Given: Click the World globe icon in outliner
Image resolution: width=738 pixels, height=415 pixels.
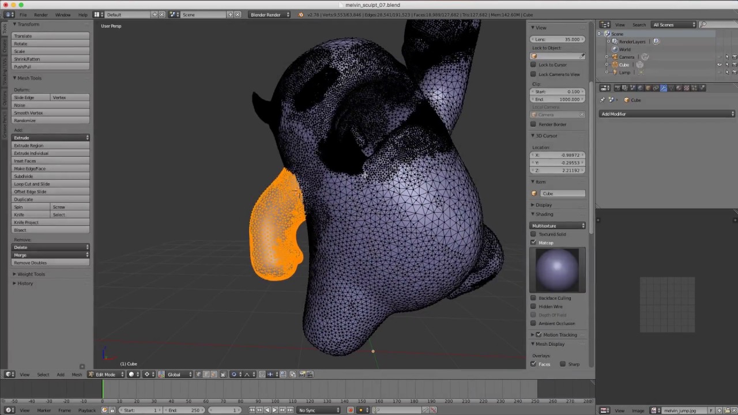Looking at the screenshot, I should [615, 49].
